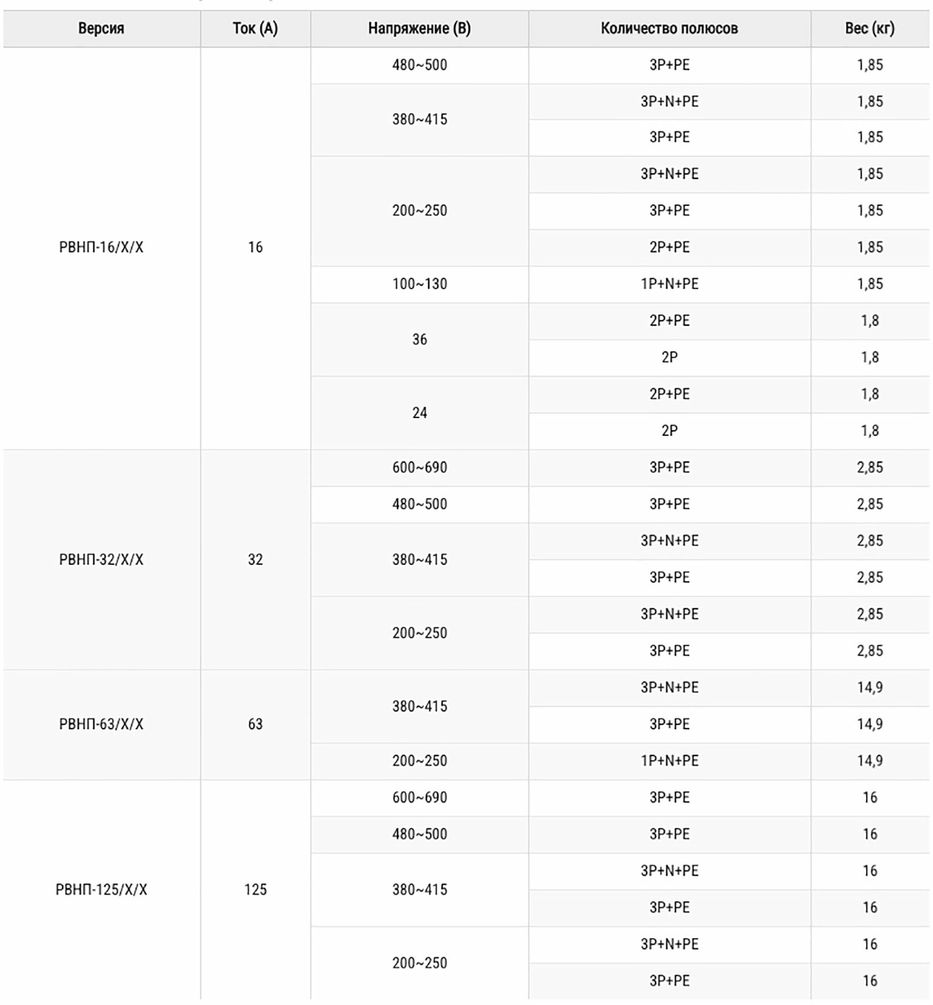Click the "Количество полюсов" header cell
Image resolution: width=933 pixels, height=1005 pixels.
pos(669,28)
